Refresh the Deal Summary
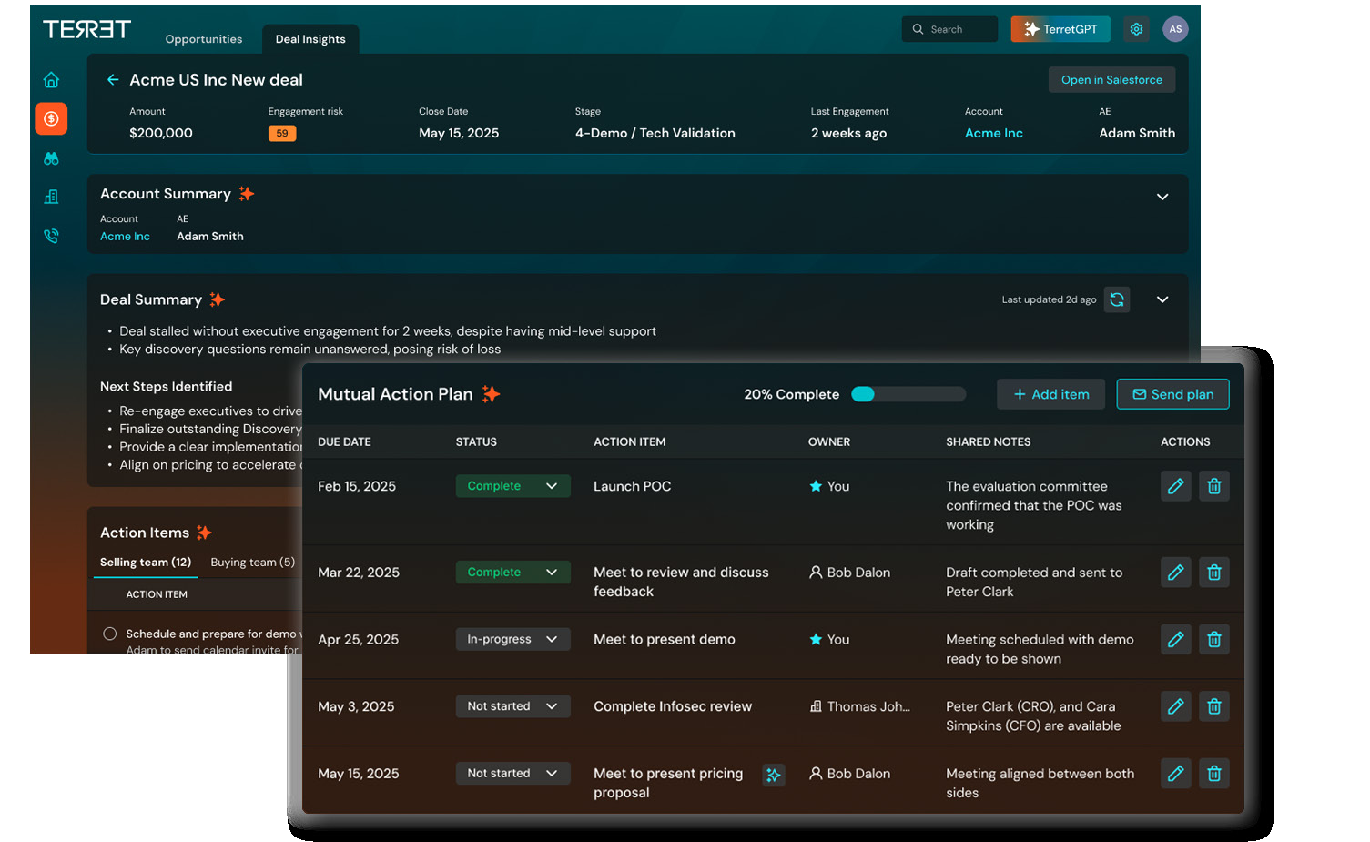This screenshot has width=1370, height=842. (1117, 299)
